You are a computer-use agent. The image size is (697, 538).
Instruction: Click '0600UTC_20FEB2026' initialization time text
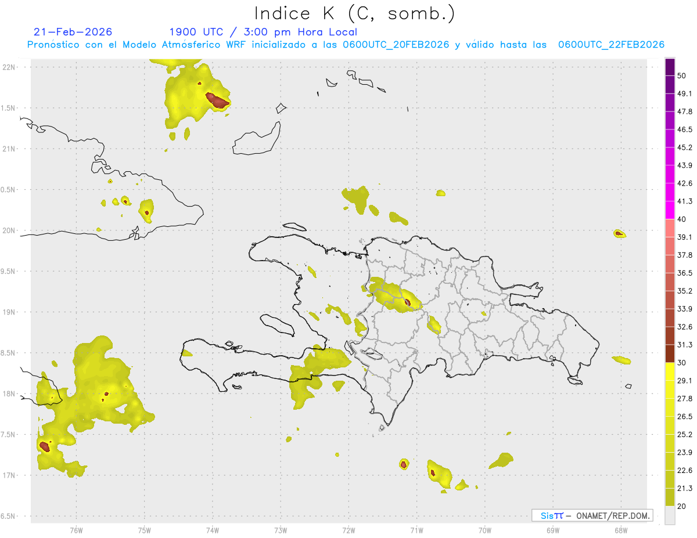(x=396, y=45)
